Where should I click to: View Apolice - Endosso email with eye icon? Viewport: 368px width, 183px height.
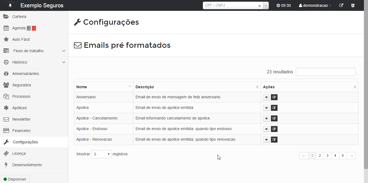pos(266,129)
